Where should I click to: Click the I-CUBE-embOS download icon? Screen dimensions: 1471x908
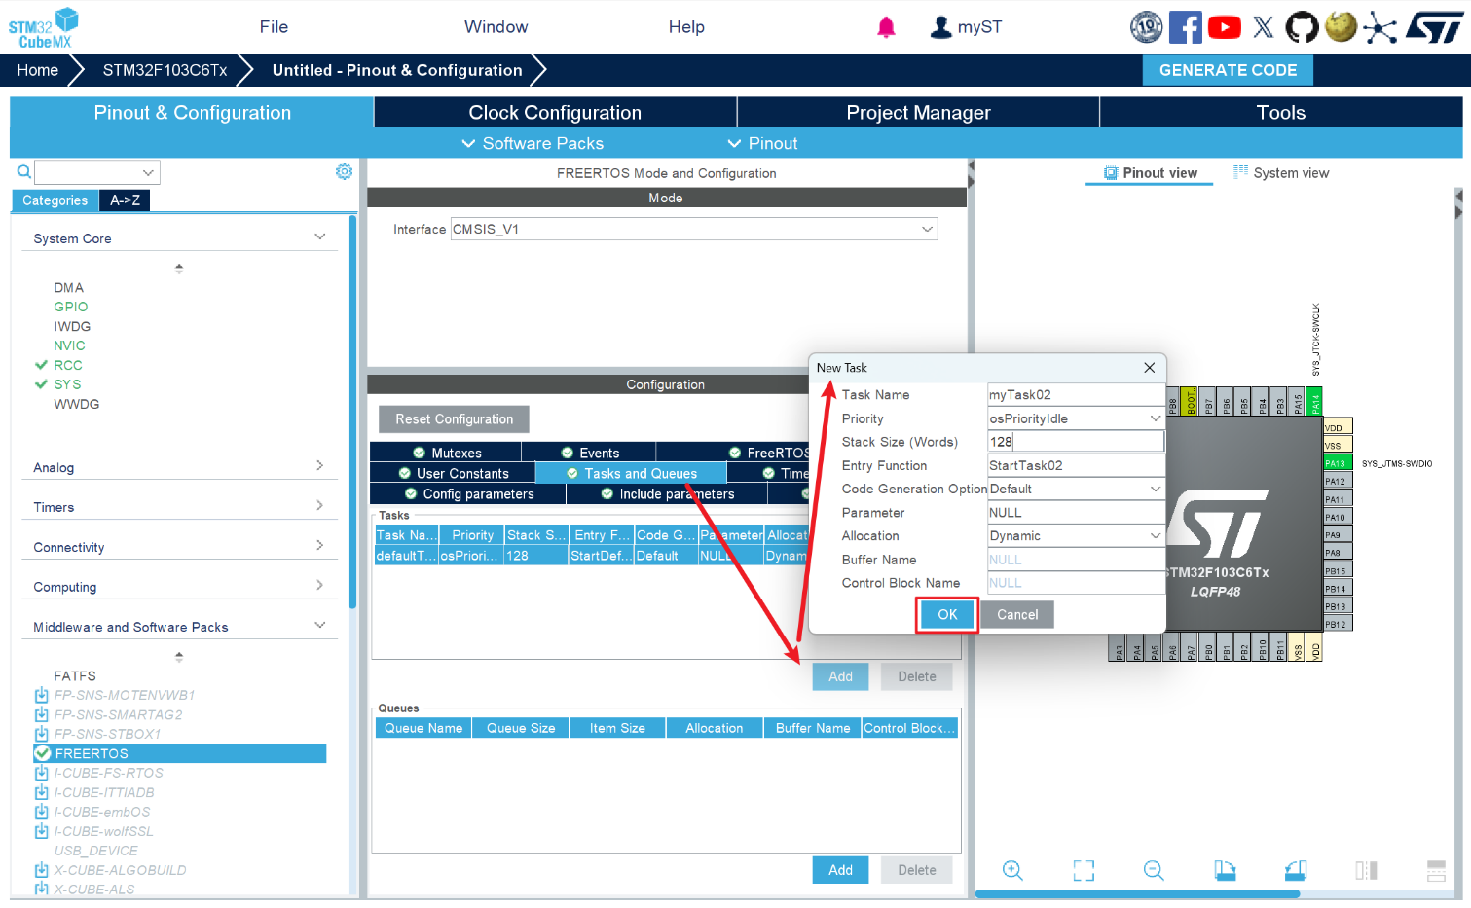(41, 812)
